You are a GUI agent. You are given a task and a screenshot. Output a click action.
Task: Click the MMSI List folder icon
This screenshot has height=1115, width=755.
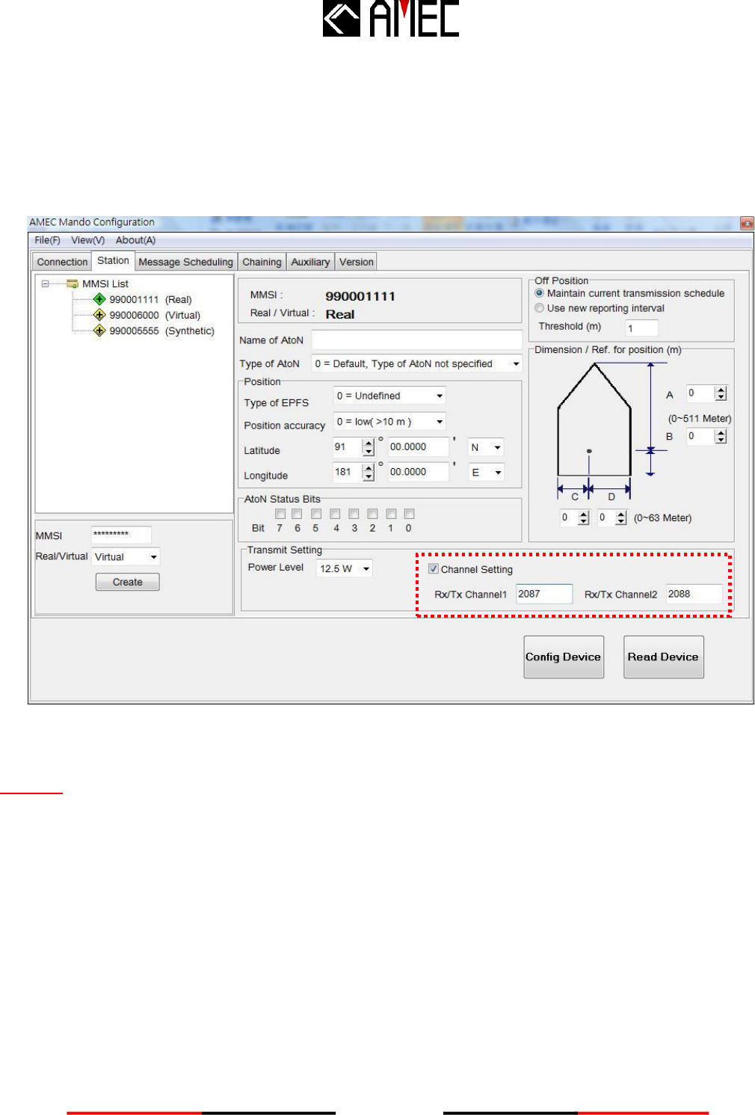click(73, 283)
